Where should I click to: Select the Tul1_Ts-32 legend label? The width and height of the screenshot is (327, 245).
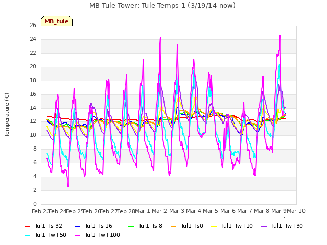click(x=49, y=226)
